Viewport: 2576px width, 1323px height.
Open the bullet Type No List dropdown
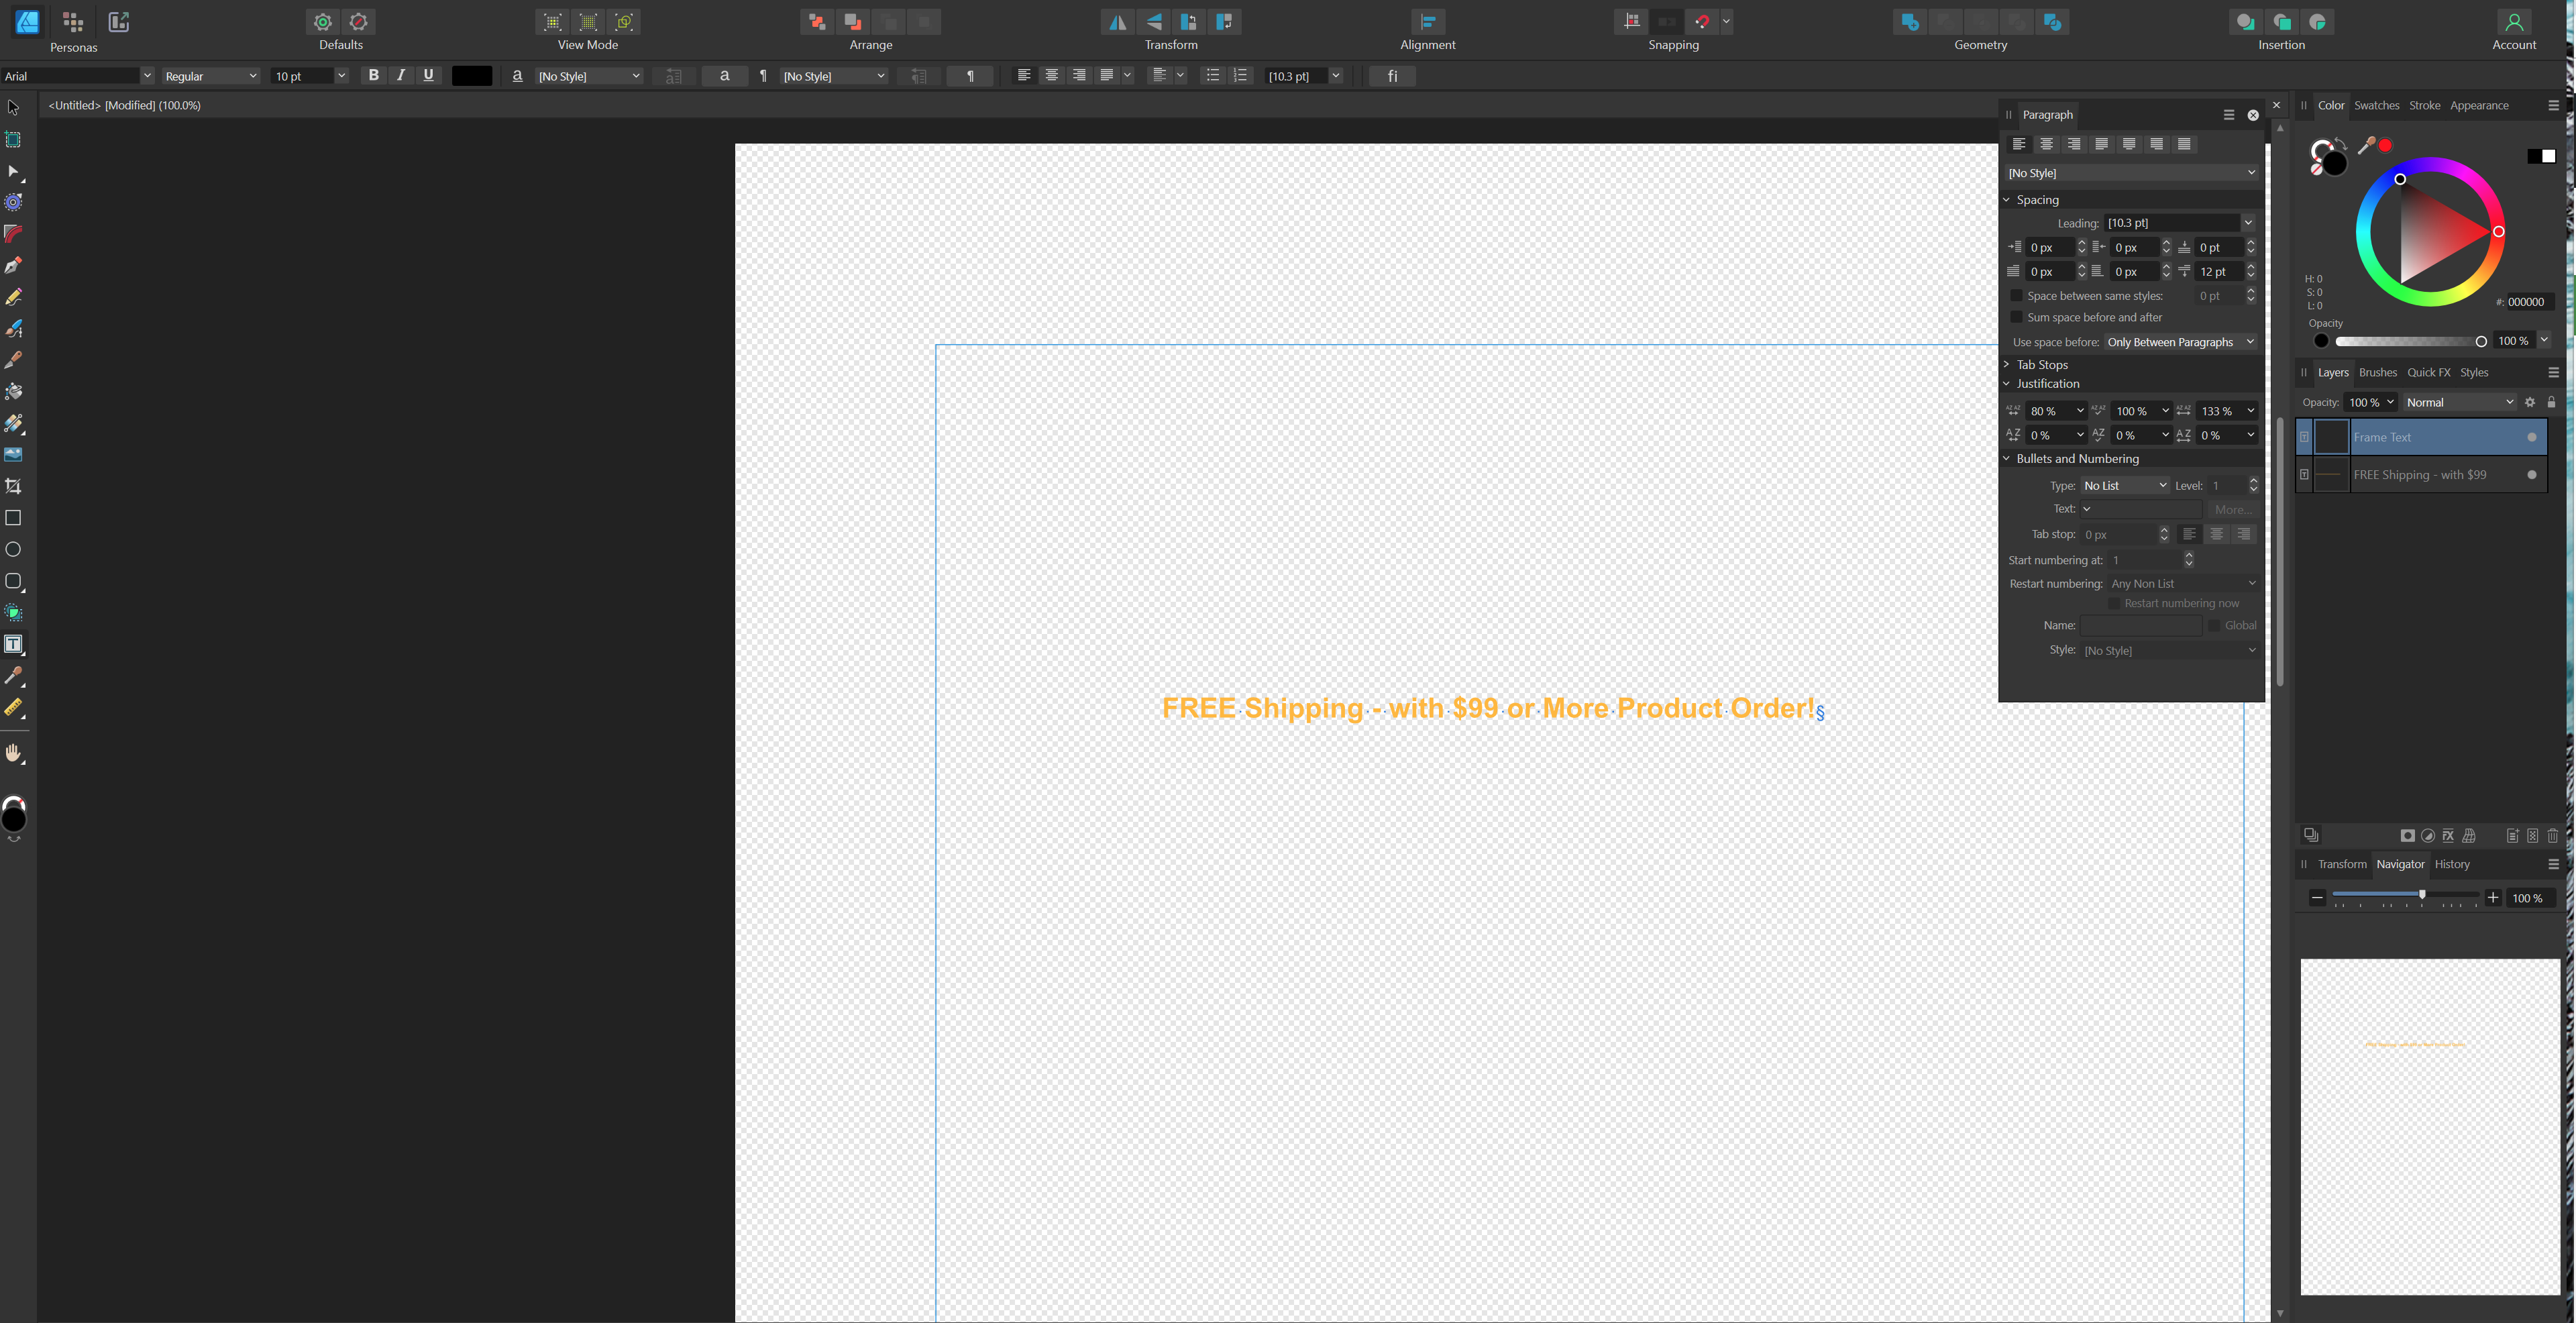coord(2124,486)
